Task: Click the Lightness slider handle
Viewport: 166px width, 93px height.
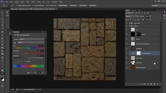Action: point(29,58)
